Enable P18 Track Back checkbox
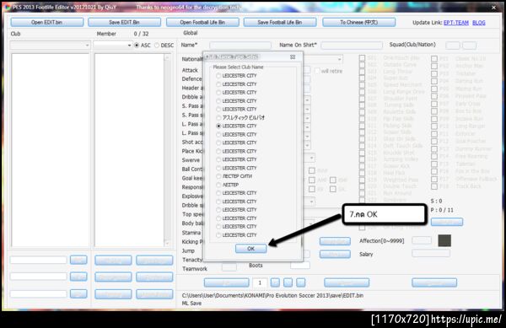Viewport: 506px width, 328px height. click(434, 186)
